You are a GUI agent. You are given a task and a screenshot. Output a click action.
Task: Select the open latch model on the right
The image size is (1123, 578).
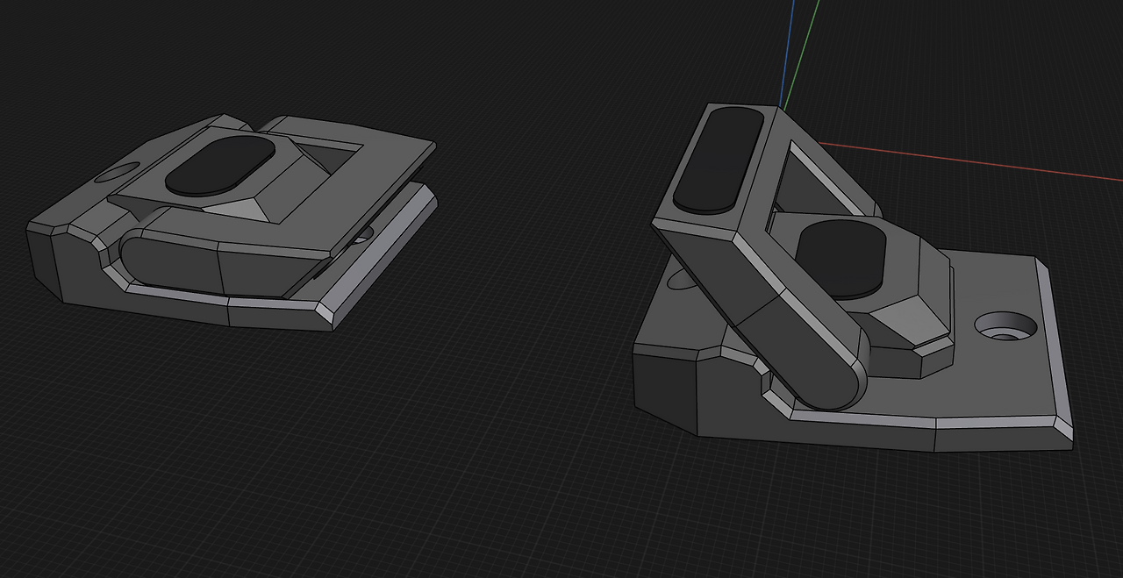pos(853,277)
